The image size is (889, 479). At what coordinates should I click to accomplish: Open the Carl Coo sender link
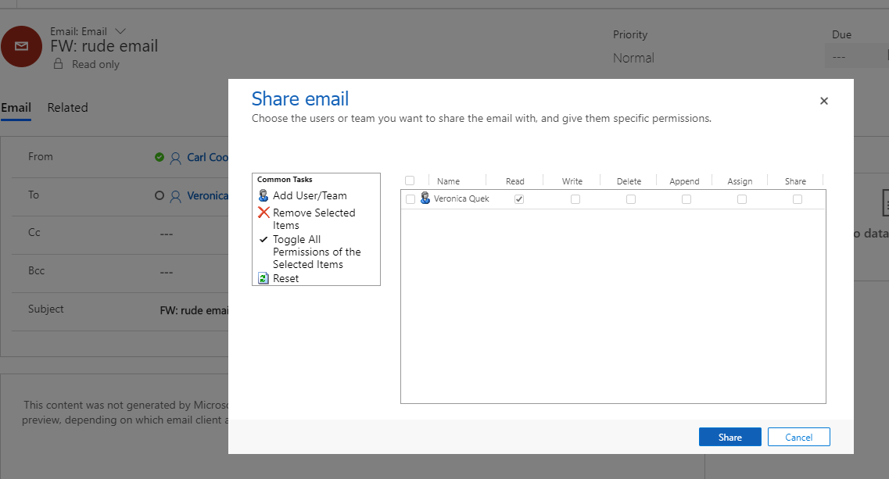[207, 157]
